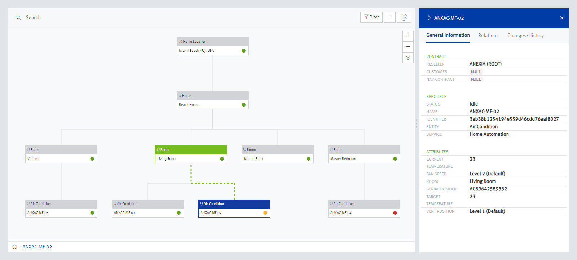The width and height of the screenshot is (577, 260).
Task: Click the location icon on Home Location header
Action: (x=180, y=41)
